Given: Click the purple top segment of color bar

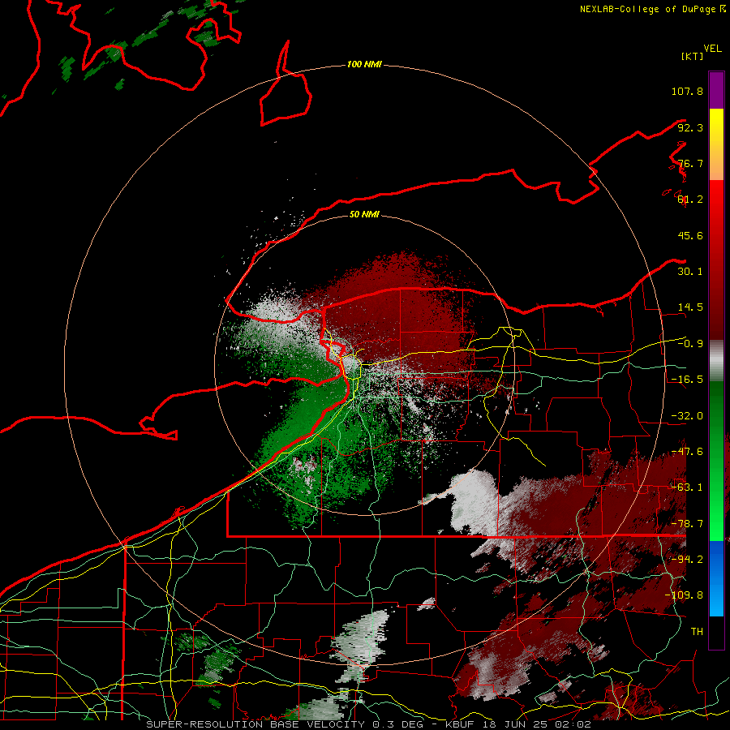Looking at the screenshot, I should 716,90.
